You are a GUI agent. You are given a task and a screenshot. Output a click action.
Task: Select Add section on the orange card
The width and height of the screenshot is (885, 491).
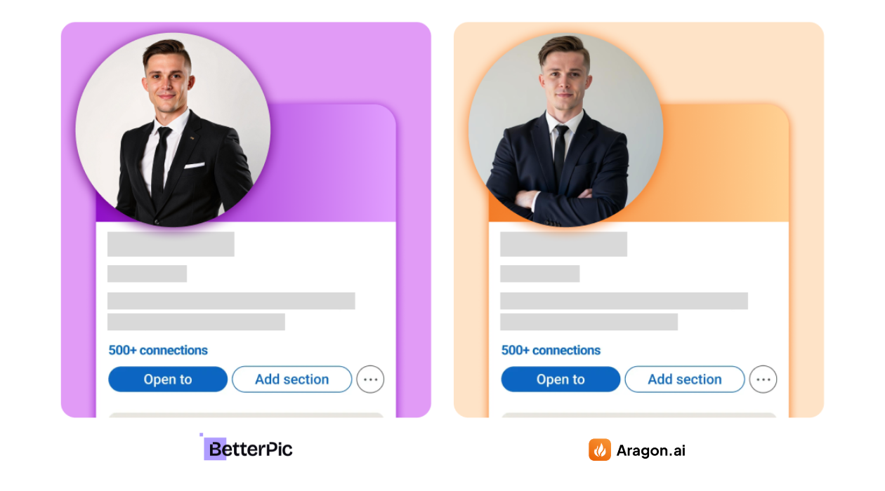684,379
